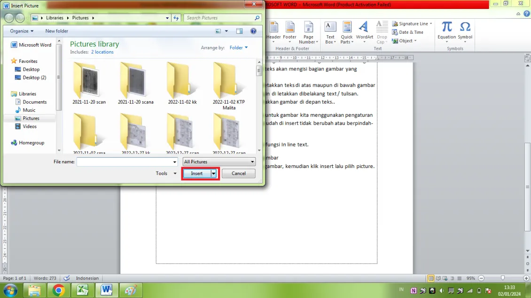Open Excel from taskbar
Screen dimensions: 531x298
coord(82,290)
